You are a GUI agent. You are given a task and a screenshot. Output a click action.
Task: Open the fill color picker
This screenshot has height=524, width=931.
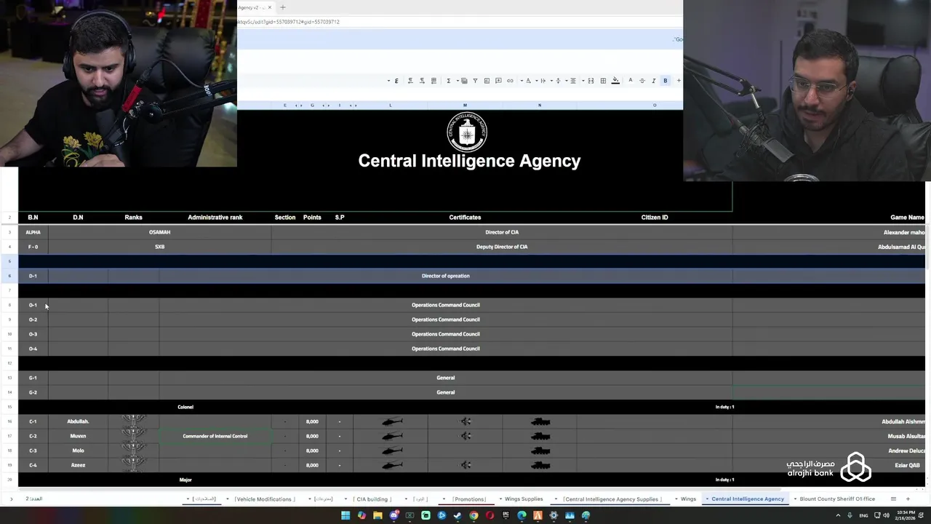tap(615, 81)
